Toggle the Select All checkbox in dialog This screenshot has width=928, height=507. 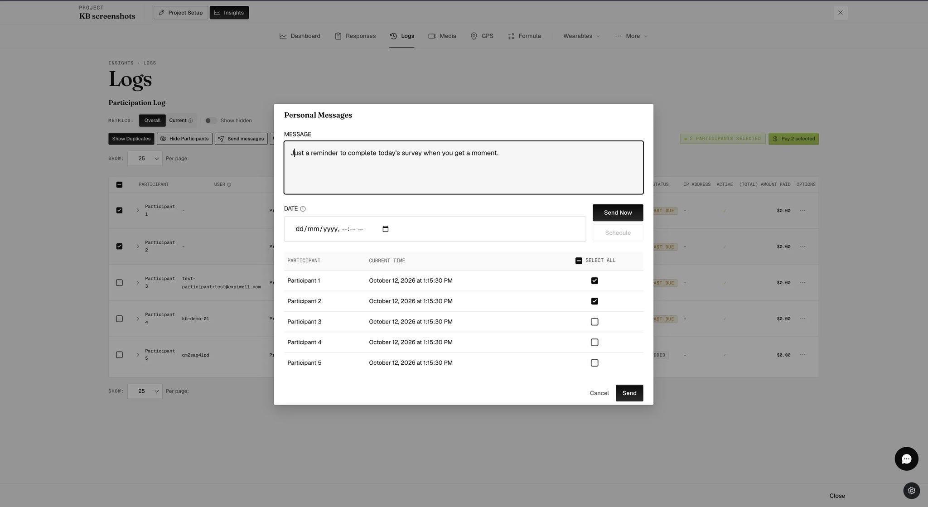point(579,261)
